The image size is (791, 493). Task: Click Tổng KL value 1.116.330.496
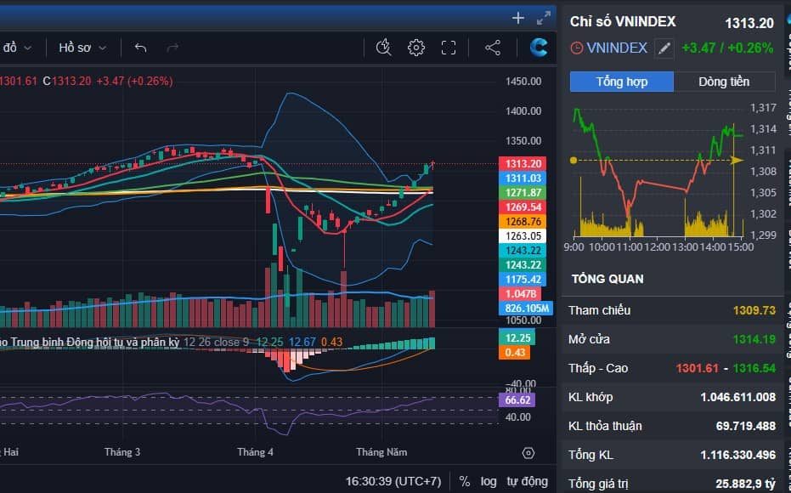point(737,455)
